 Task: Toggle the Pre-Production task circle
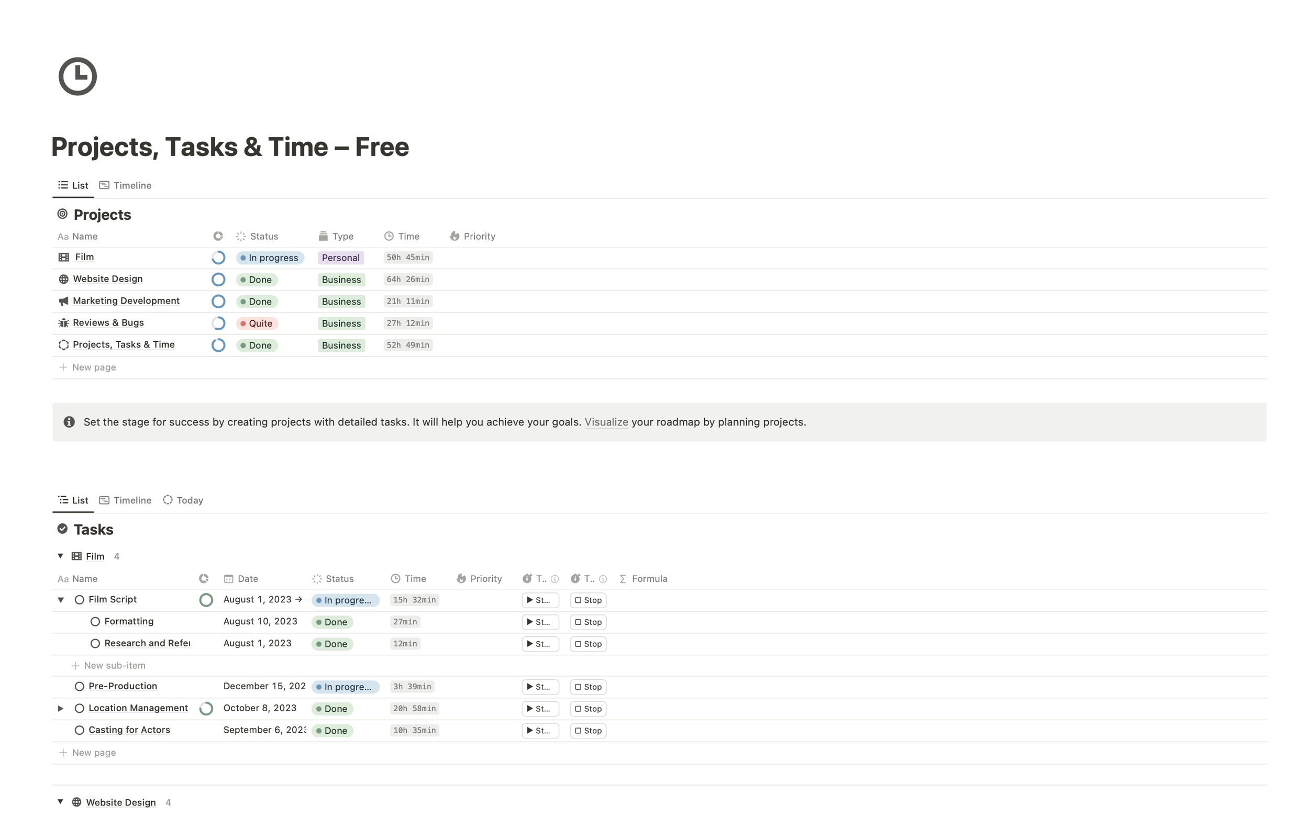[80, 687]
